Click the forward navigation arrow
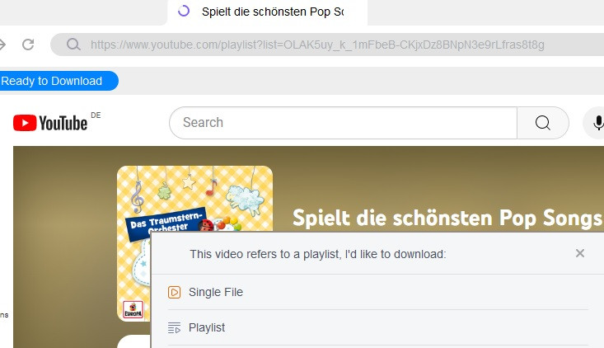Image resolution: width=604 pixels, height=348 pixels. click(x=2, y=45)
